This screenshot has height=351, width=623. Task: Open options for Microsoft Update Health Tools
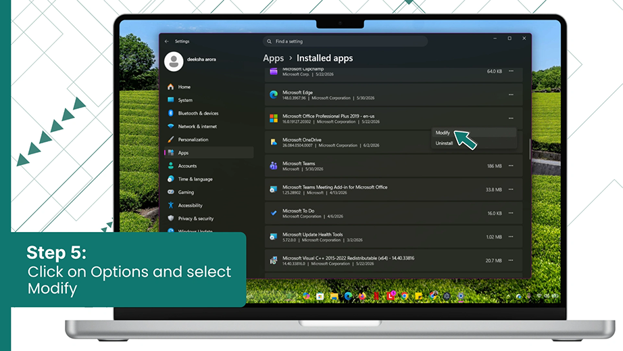pyautogui.click(x=511, y=237)
